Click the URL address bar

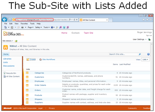pyautogui.click(x=42, y=20)
